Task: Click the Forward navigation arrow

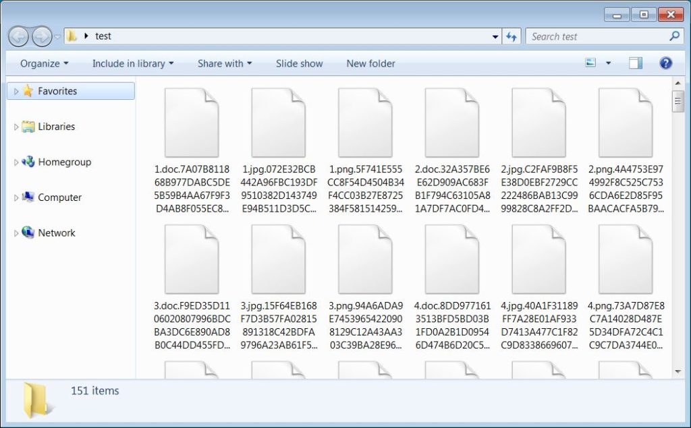Action: (42, 36)
